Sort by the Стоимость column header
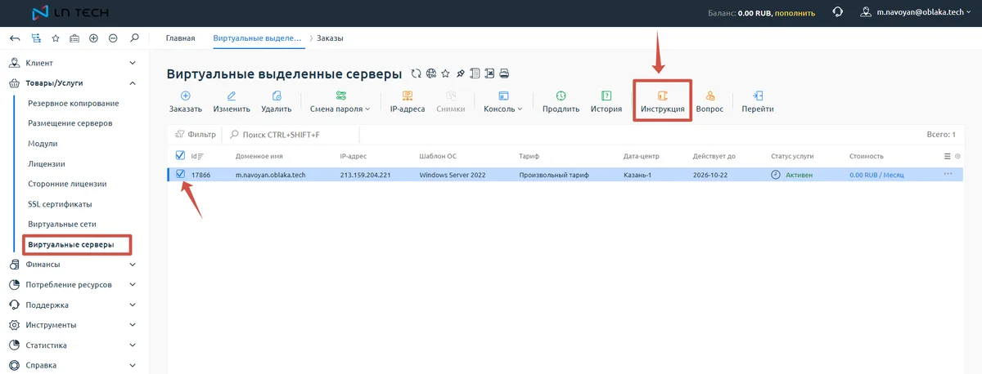This screenshot has width=982, height=374. 867,156
